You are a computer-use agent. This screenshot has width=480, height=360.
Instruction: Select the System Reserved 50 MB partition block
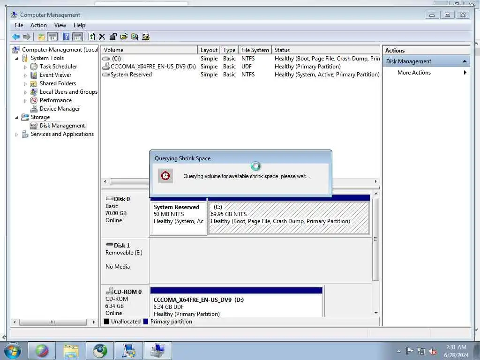tap(179, 218)
